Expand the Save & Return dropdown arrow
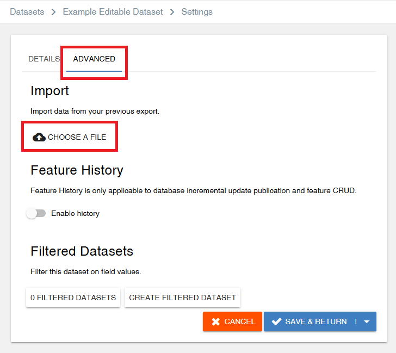Viewport: 396px width, 353px height. 367,321
